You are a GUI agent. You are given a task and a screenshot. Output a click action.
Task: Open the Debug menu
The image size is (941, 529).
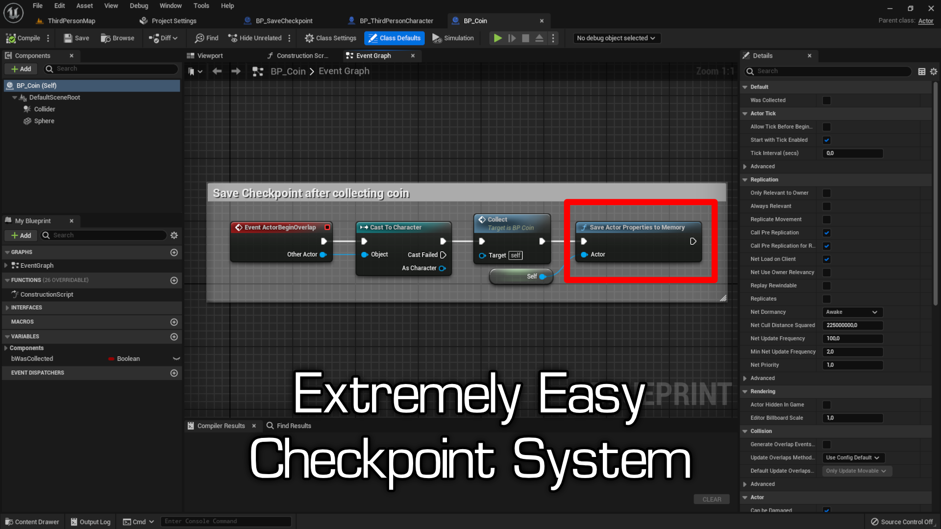[x=139, y=5]
